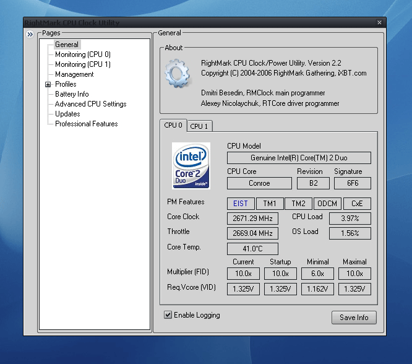
Task: Click the Core Temp value 41.0°C
Action: click(x=252, y=249)
